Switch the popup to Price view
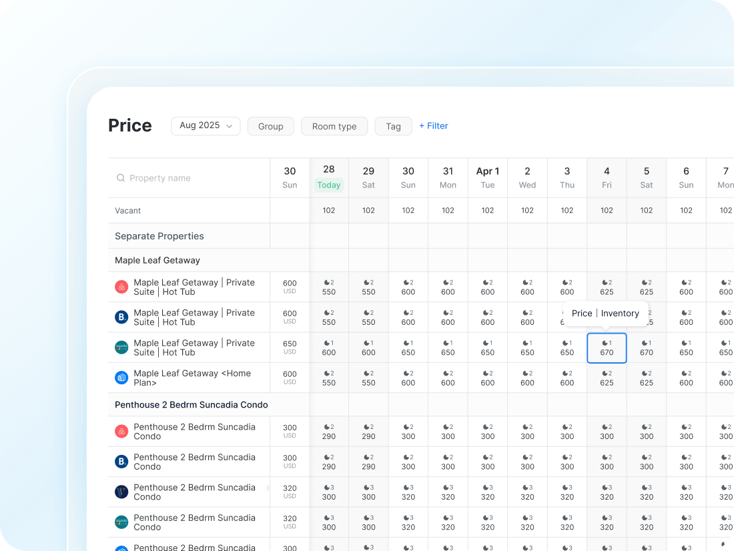 coord(582,313)
